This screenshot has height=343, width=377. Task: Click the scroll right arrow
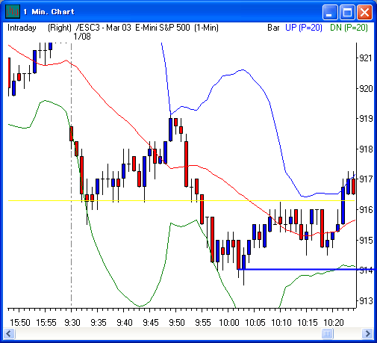coord(367,333)
